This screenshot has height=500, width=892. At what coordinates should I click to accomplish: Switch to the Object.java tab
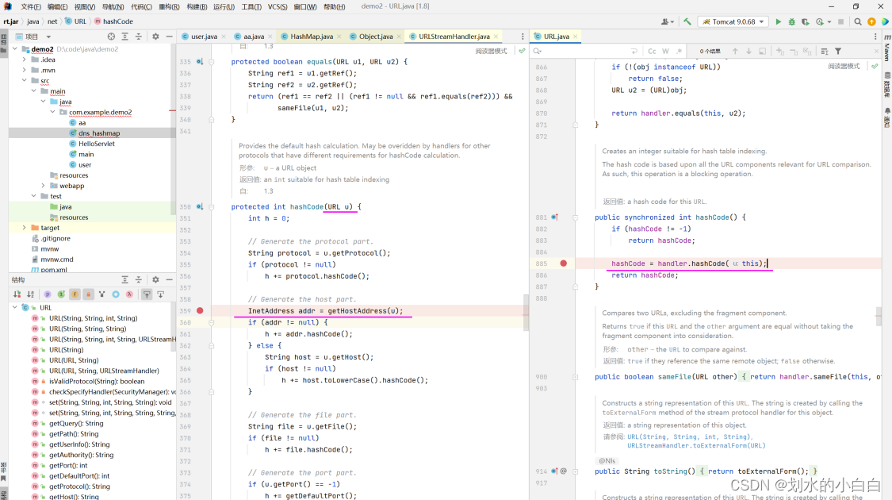click(376, 37)
